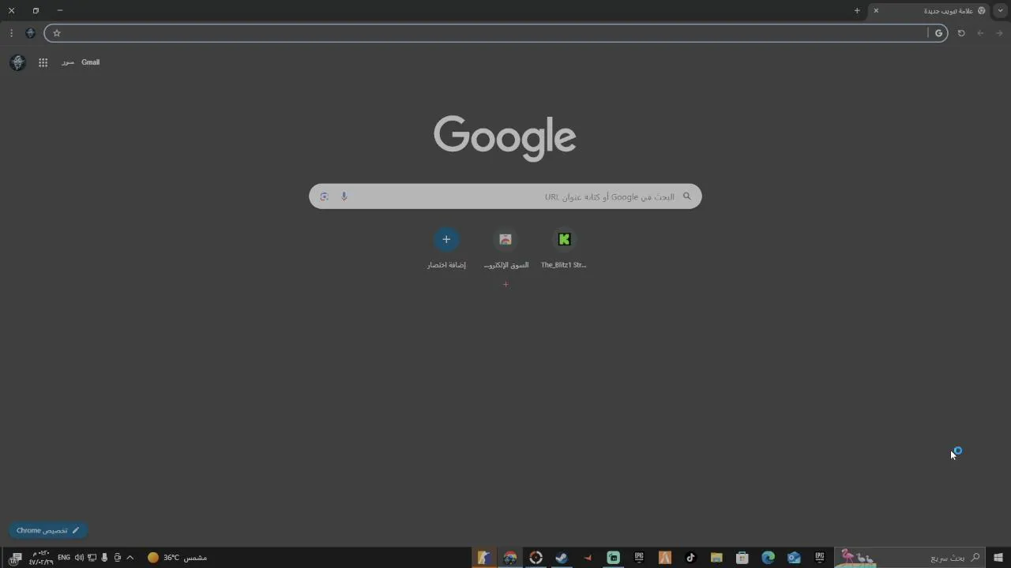Open Counter-Strike from the taskbar
Viewport: 1011px width, 568px height.
(x=484, y=558)
